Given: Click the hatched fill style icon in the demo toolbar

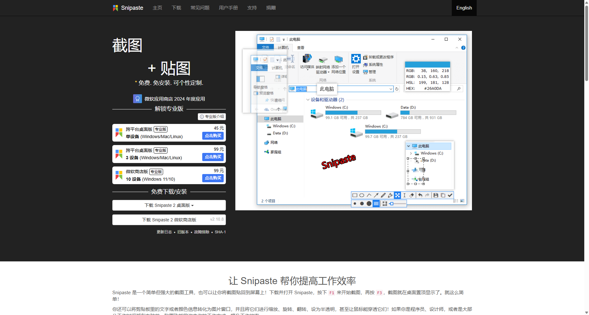Looking at the screenshot, I should click(x=376, y=204).
